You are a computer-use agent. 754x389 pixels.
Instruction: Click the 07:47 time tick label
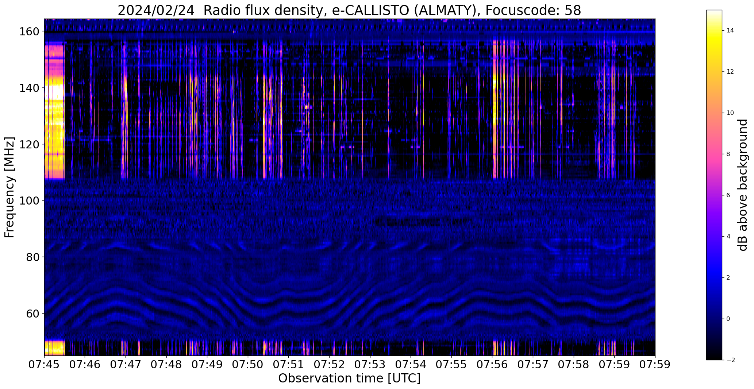click(x=126, y=365)
